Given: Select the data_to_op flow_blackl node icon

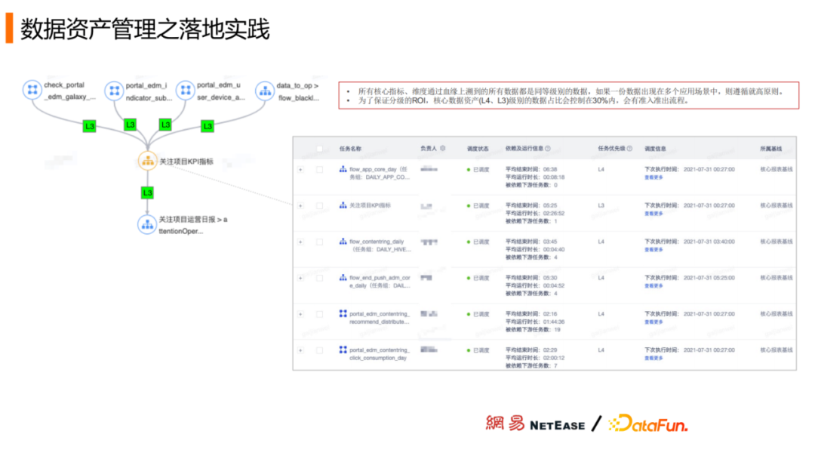Looking at the screenshot, I should coord(265,91).
